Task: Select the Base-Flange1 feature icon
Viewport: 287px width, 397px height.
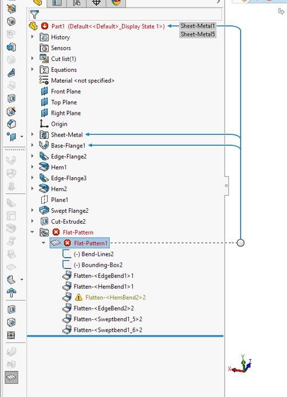Action: pos(44,145)
